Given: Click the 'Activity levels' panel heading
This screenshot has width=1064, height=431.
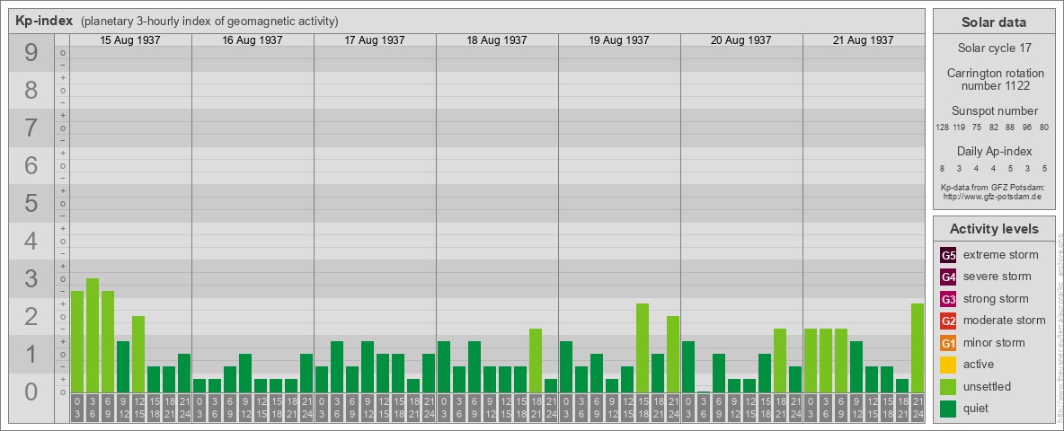Looking at the screenshot, I should 994,229.
